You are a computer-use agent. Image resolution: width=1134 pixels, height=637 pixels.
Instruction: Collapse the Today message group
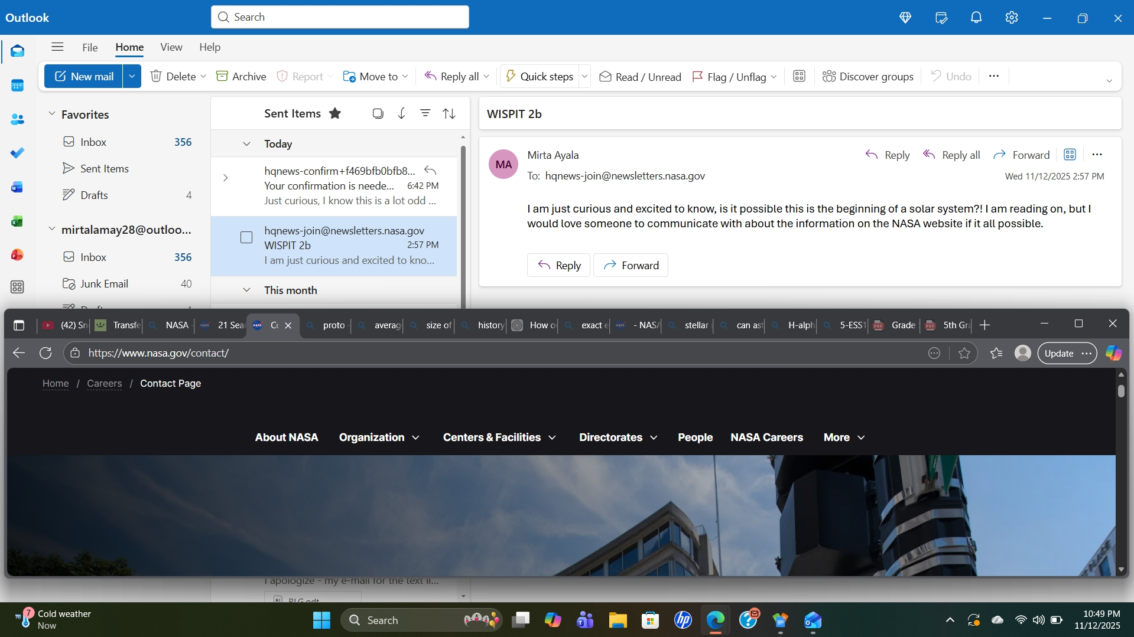point(246,144)
